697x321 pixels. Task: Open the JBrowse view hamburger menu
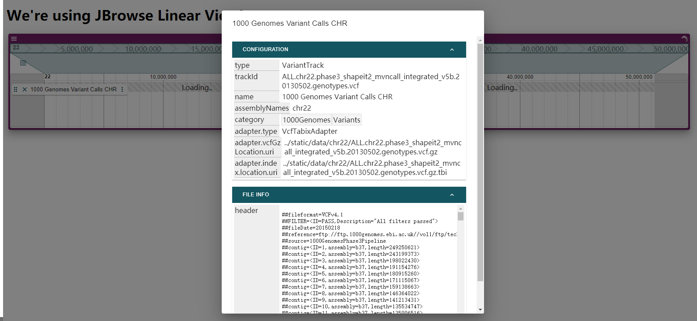pyautogui.click(x=14, y=38)
